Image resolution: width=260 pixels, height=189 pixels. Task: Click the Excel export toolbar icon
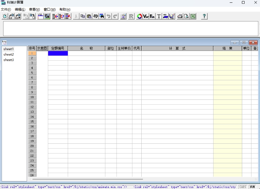point(193,16)
